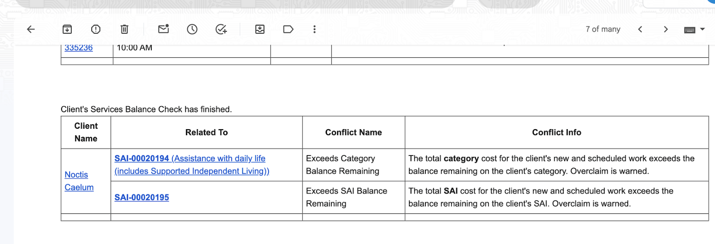This screenshot has height=244, width=715.
Task: Open the SAI-00020195 link
Action: [x=142, y=197]
